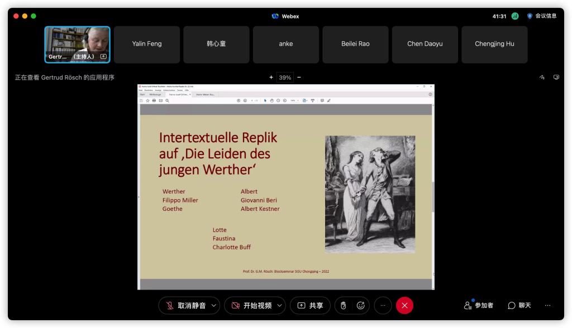Click the share (共享) button

310,306
